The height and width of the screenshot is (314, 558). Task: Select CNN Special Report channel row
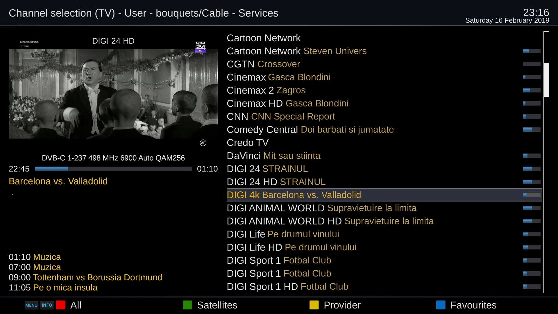(x=281, y=116)
